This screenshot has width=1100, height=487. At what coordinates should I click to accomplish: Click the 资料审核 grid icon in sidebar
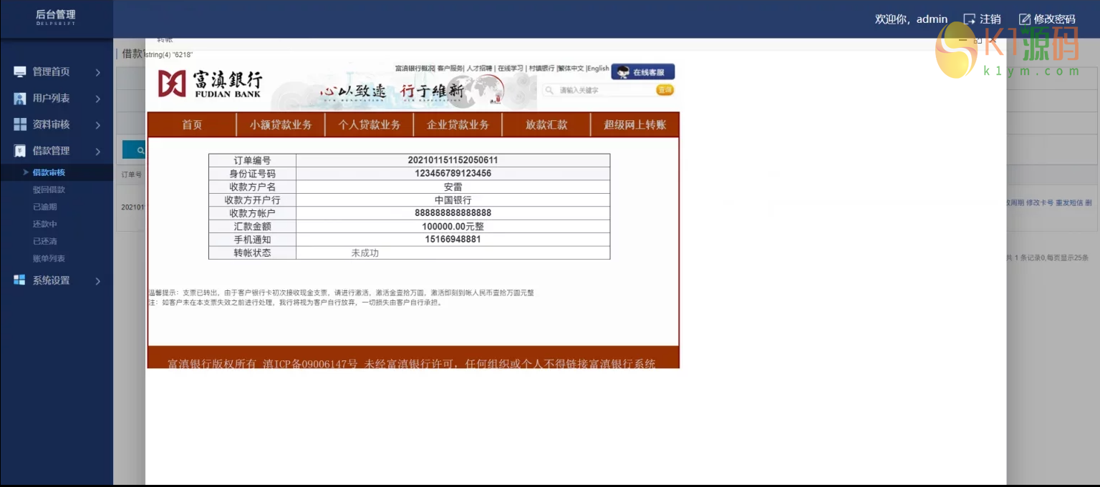click(x=20, y=124)
